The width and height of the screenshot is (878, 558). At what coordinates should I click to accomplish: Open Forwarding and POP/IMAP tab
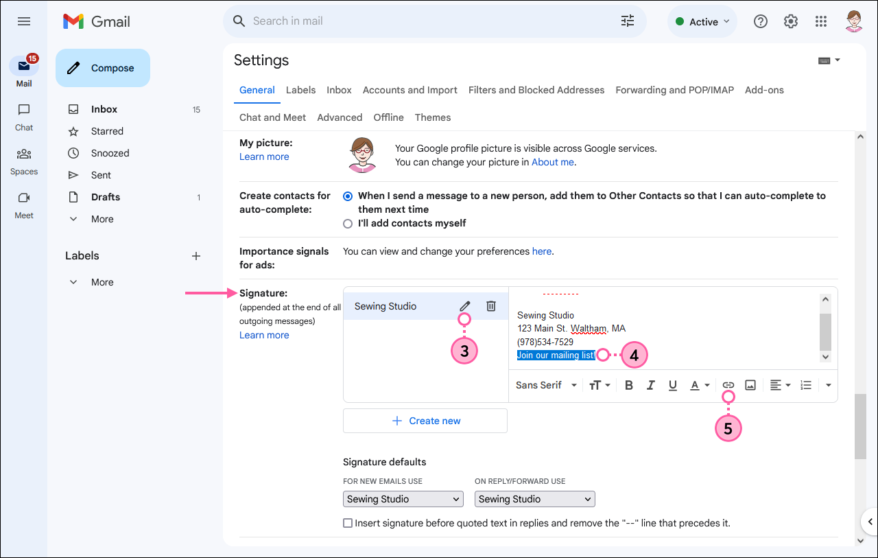[x=675, y=91]
